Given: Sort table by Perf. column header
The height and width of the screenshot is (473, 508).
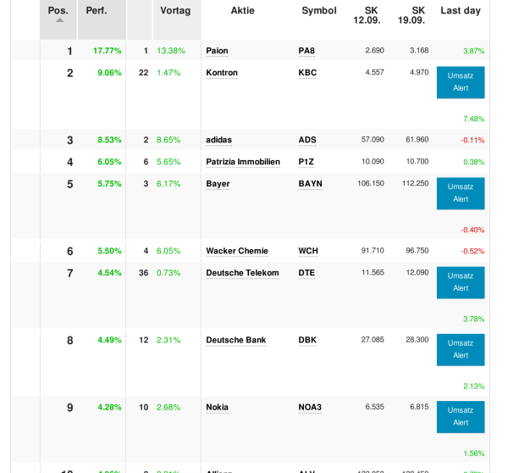Looking at the screenshot, I should click(97, 10).
